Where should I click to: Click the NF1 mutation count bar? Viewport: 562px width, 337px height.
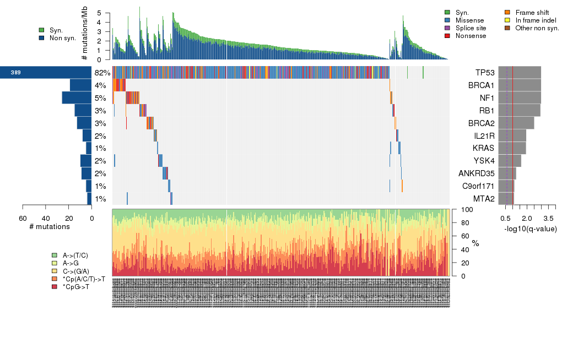pyautogui.click(x=77, y=98)
